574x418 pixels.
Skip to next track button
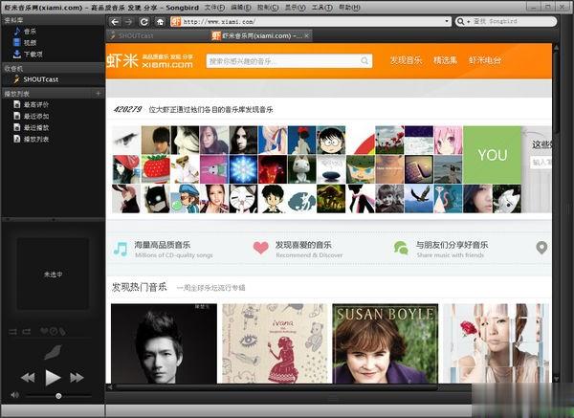[77, 378]
